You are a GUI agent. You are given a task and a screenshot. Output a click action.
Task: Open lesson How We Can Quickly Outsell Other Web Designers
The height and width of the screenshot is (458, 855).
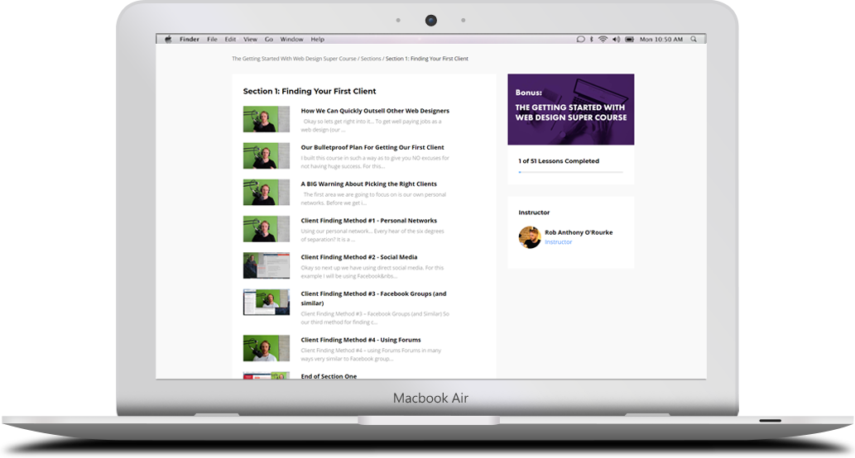pyautogui.click(x=375, y=111)
